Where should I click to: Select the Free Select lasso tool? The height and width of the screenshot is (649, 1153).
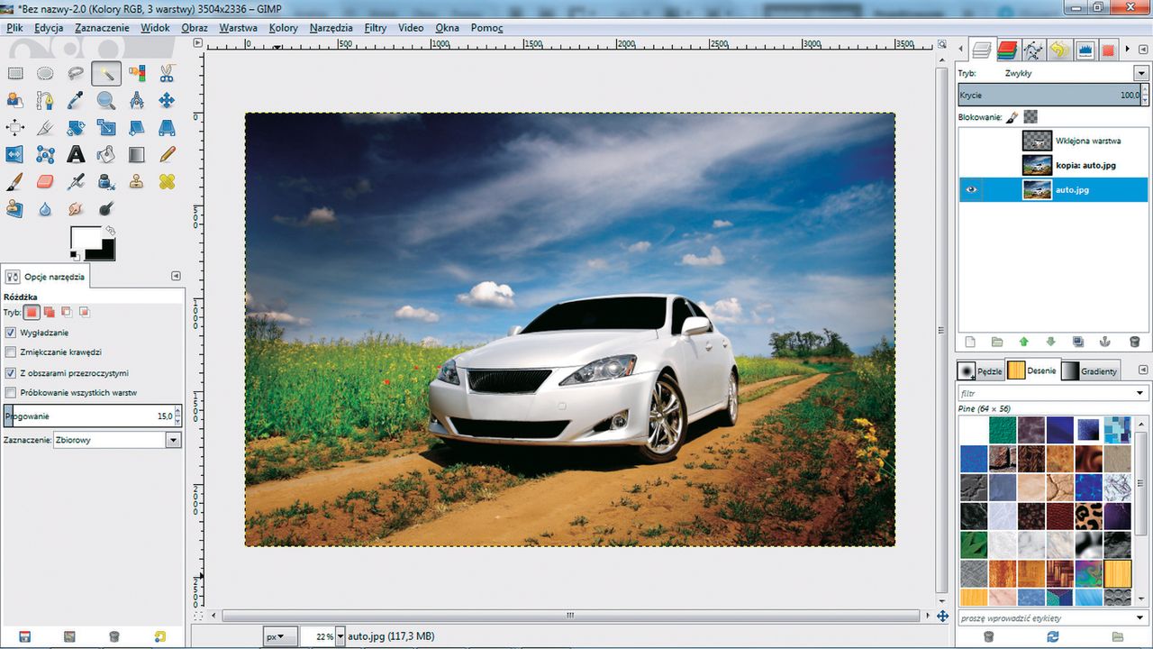pos(76,74)
